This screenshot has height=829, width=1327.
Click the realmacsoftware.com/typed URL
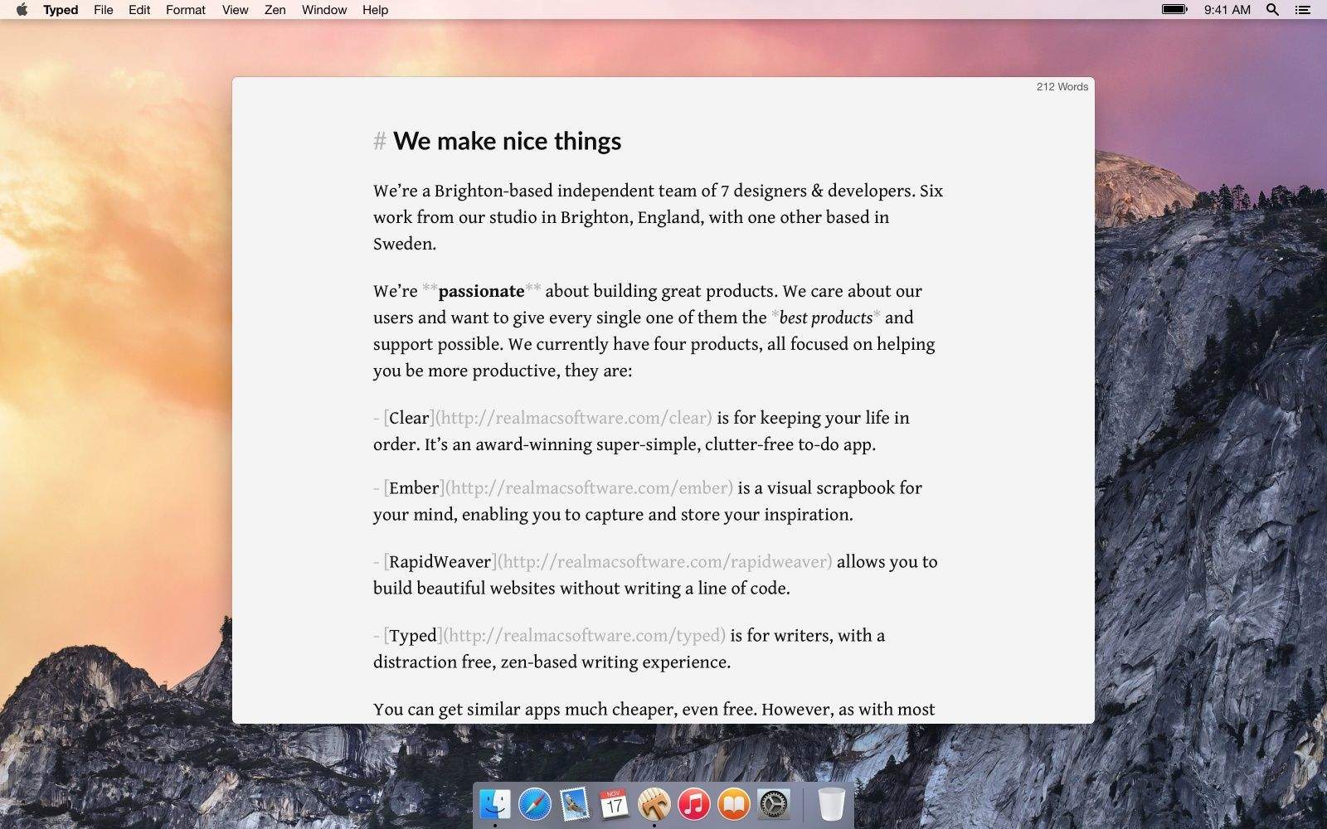tap(585, 636)
